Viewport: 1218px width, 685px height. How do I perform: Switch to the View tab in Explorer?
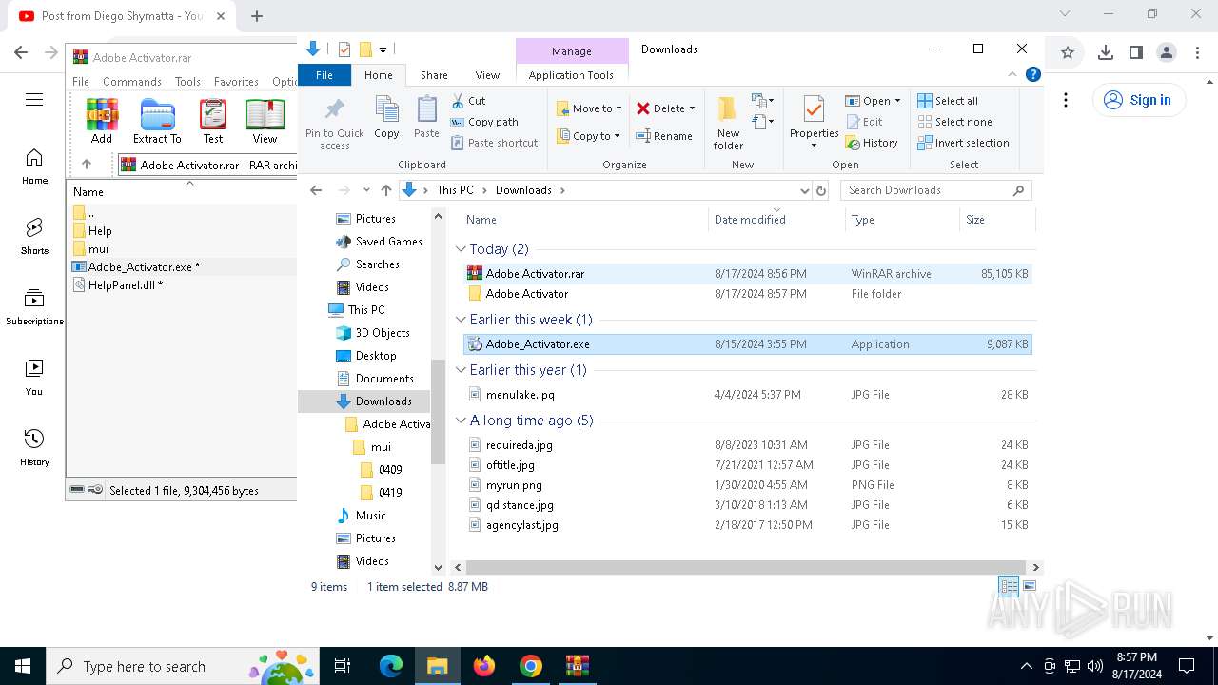[487, 75]
